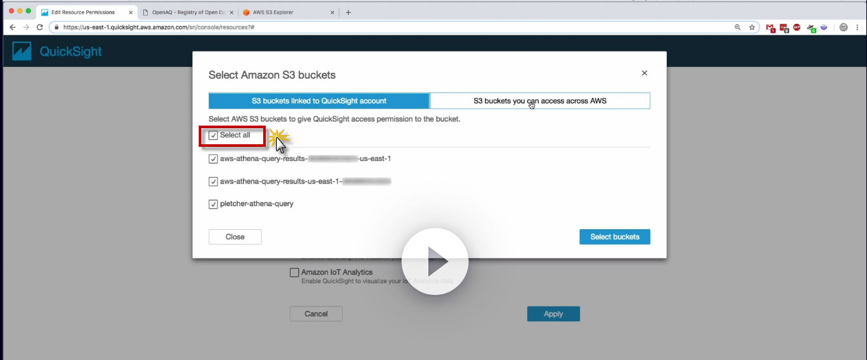This screenshot has width=867, height=360.
Task: Click the address bar URL field
Action: point(405,28)
